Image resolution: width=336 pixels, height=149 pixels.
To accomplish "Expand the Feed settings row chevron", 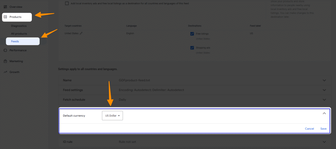I will click(x=324, y=90).
